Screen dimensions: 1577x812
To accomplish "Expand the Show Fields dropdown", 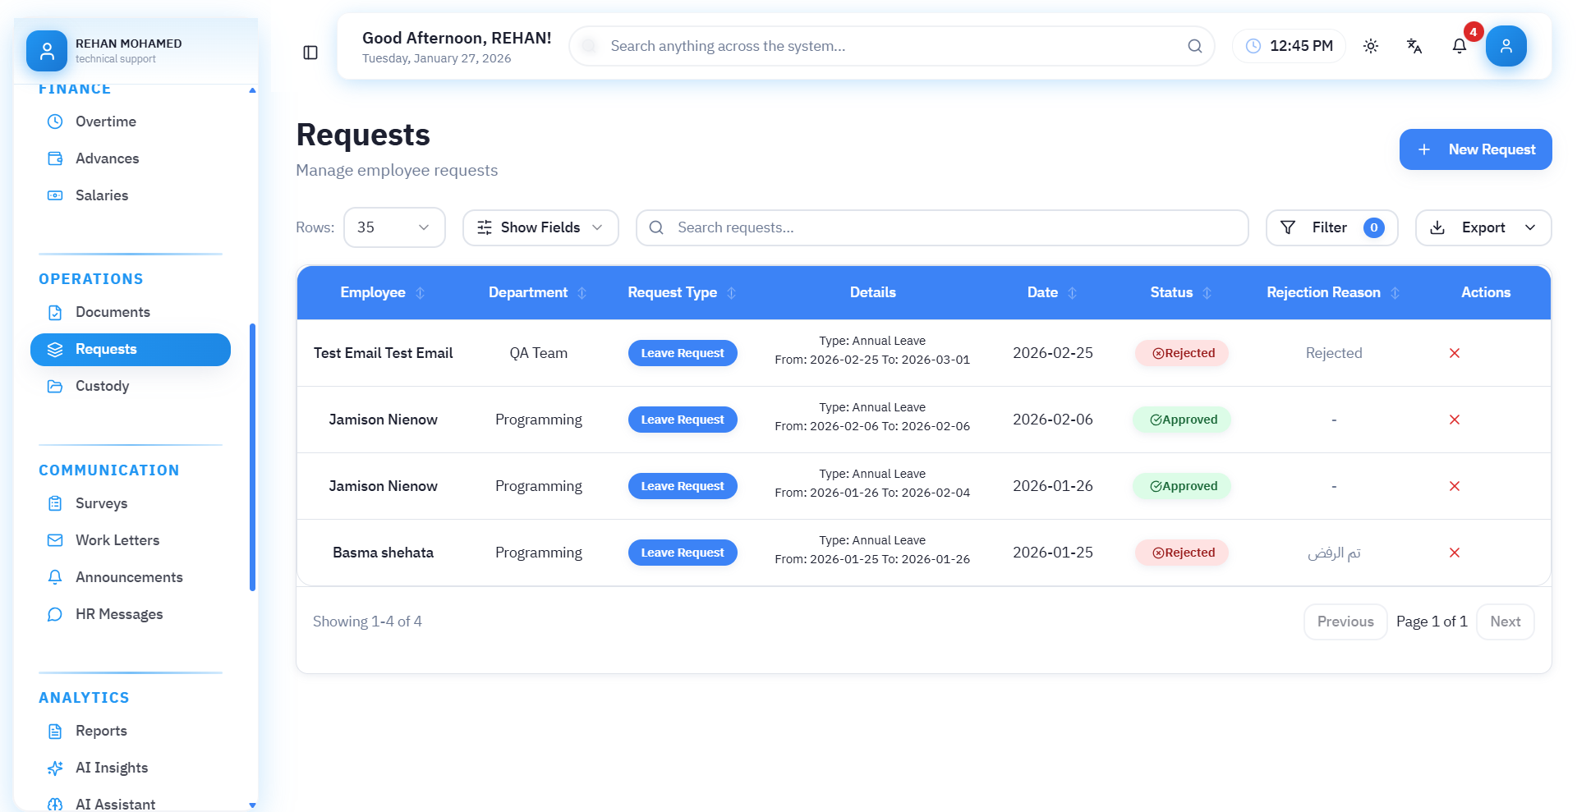I will coord(540,227).
